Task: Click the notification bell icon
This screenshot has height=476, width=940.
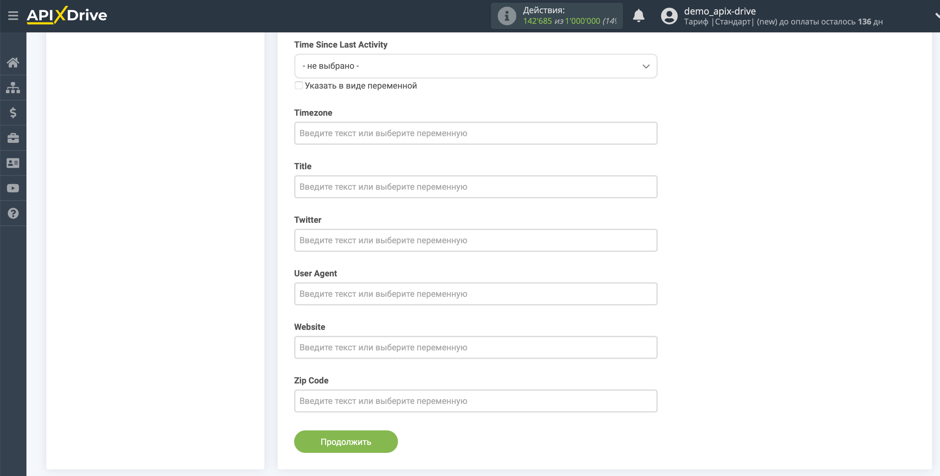Action: coord(639,16)
